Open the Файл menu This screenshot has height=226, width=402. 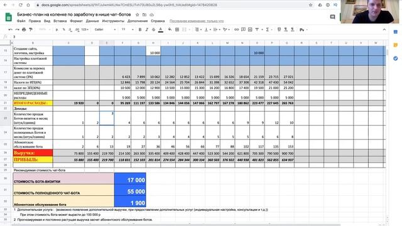[21, 21]
